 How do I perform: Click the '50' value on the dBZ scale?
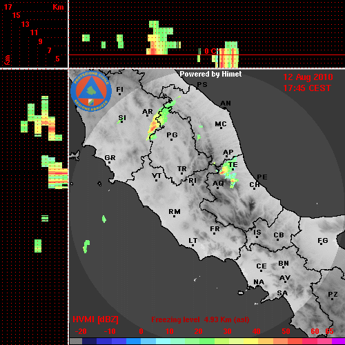(x=286, y=331)
